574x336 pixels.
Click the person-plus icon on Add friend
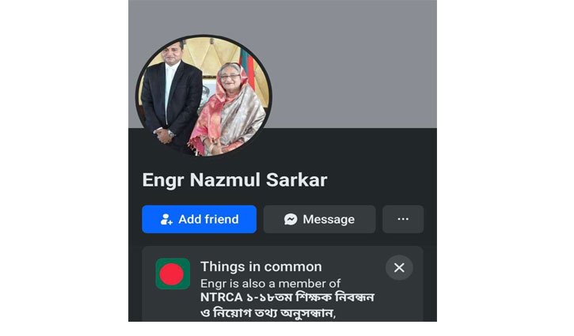(x=166, y=219)
